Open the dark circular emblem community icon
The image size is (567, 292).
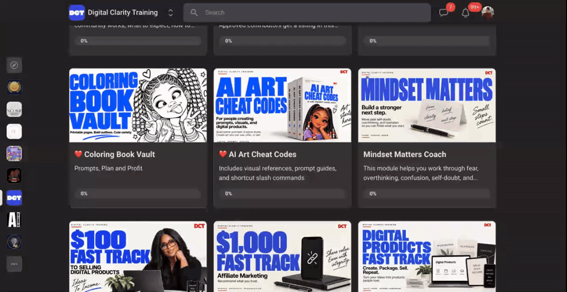pos(14,242)
